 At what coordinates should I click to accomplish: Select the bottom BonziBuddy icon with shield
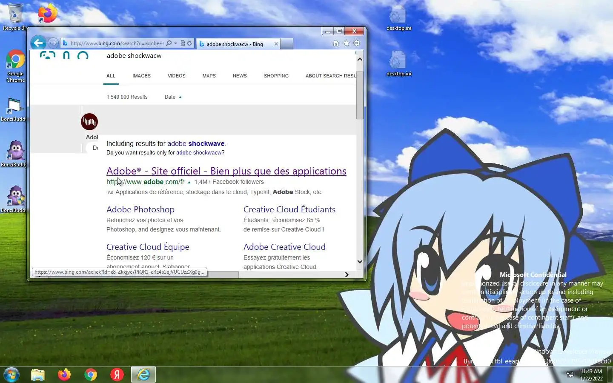pyautogui.click(x=14, y=199)
